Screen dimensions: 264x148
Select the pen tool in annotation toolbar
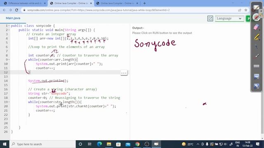click(x=256, y=17)
